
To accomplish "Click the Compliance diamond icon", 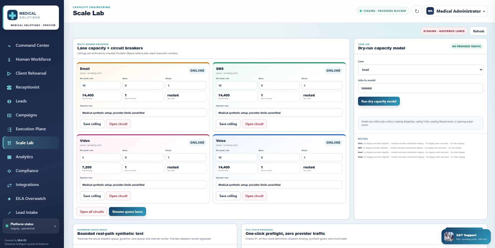I will coord(9,171).
